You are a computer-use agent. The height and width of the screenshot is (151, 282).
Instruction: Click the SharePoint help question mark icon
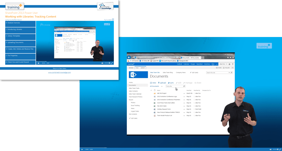click(x=233, y=64)
